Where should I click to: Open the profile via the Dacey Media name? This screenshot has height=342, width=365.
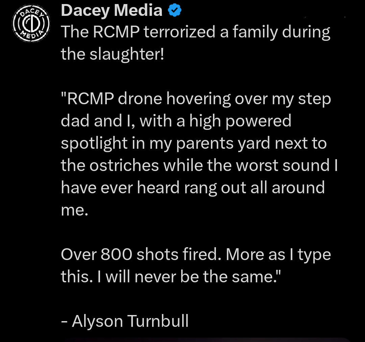tap(112, 10)
